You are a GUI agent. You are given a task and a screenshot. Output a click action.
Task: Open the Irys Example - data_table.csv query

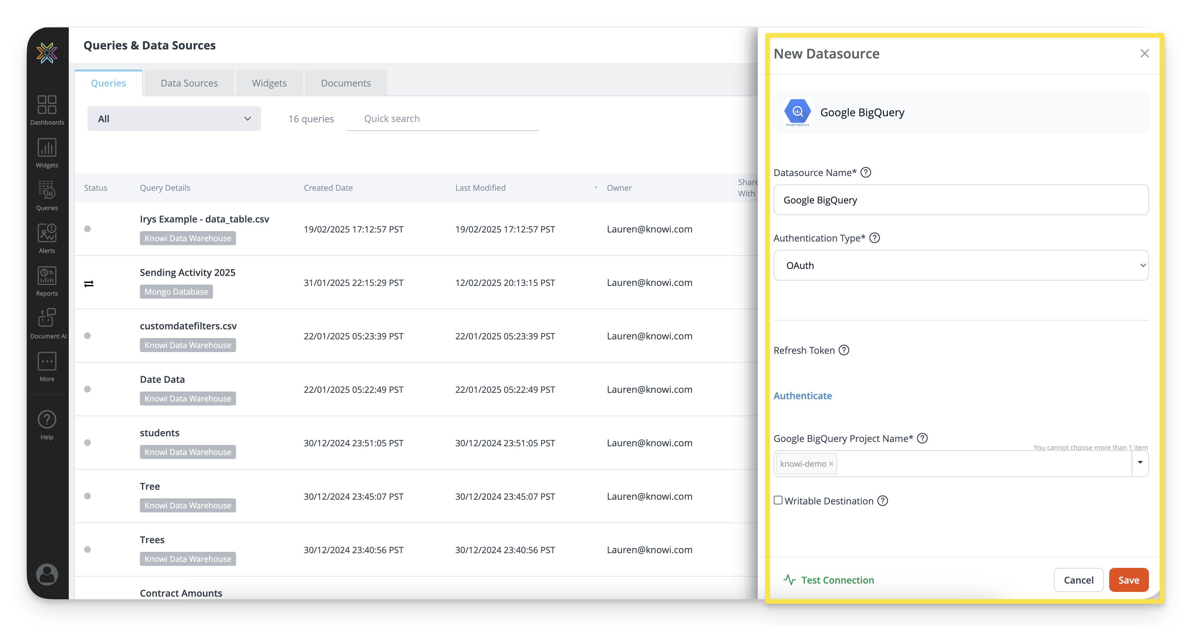click(204, 219)
